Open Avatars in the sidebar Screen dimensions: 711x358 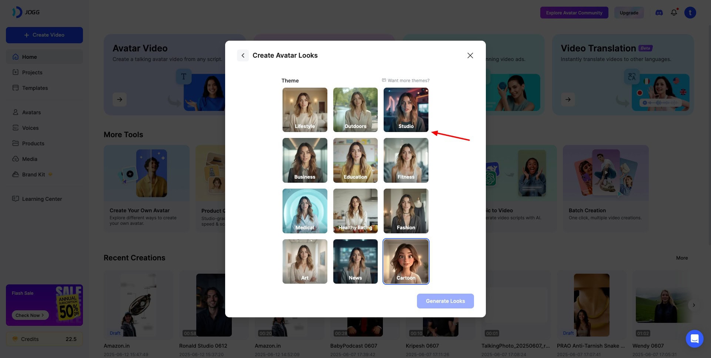[x=31, y=112]
